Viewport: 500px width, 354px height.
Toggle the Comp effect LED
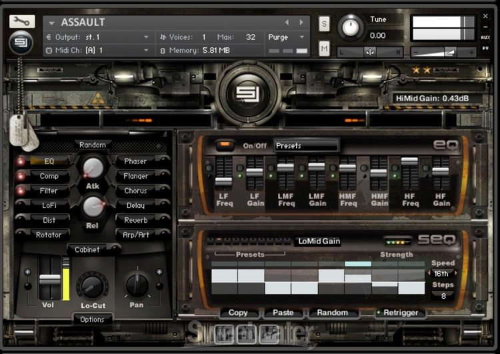pos(21,176)
